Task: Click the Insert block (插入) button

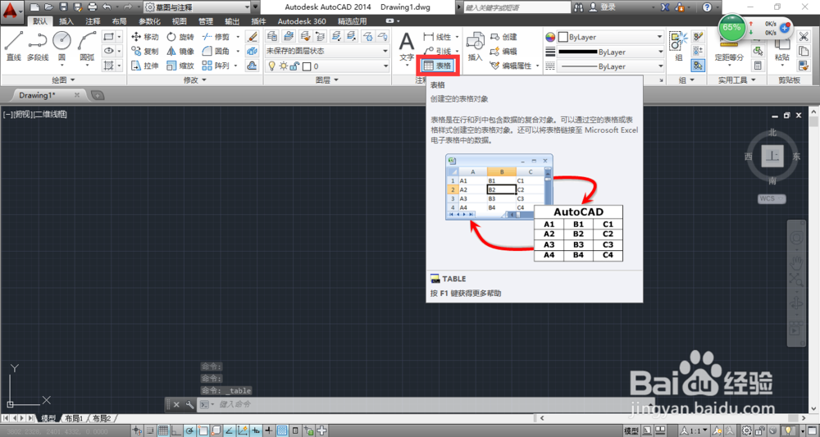Action: pos(475,47)
